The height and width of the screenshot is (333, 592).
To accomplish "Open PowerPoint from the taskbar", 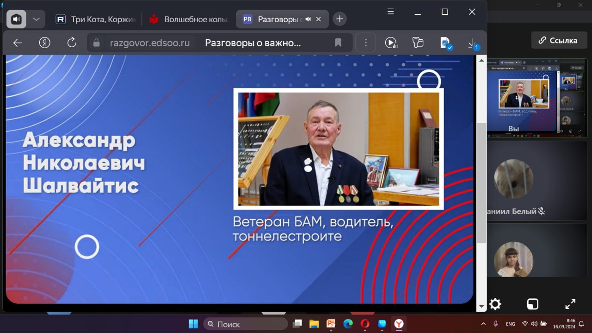I will 331,324.
